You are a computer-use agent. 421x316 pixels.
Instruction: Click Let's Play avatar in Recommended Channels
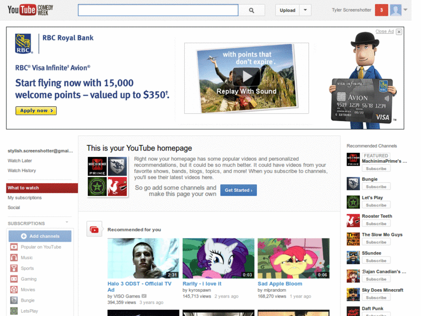point(353,202)
